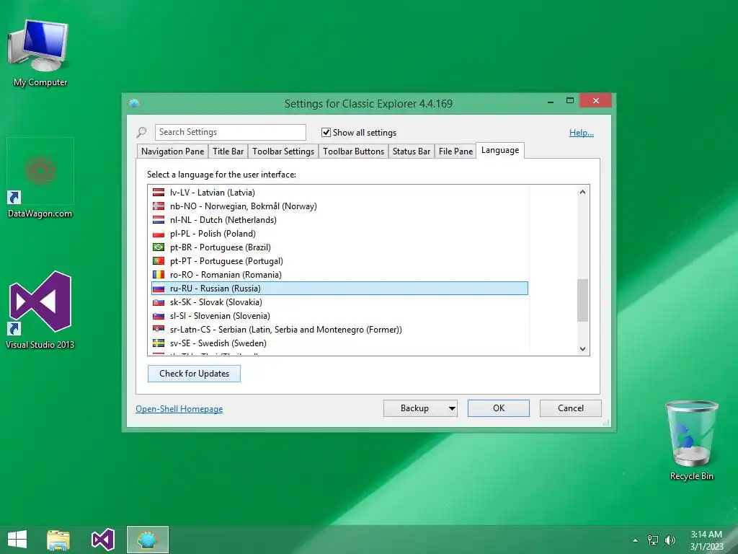
Task: Click the Search Settings input field
Action: click(x=230, y=133)
